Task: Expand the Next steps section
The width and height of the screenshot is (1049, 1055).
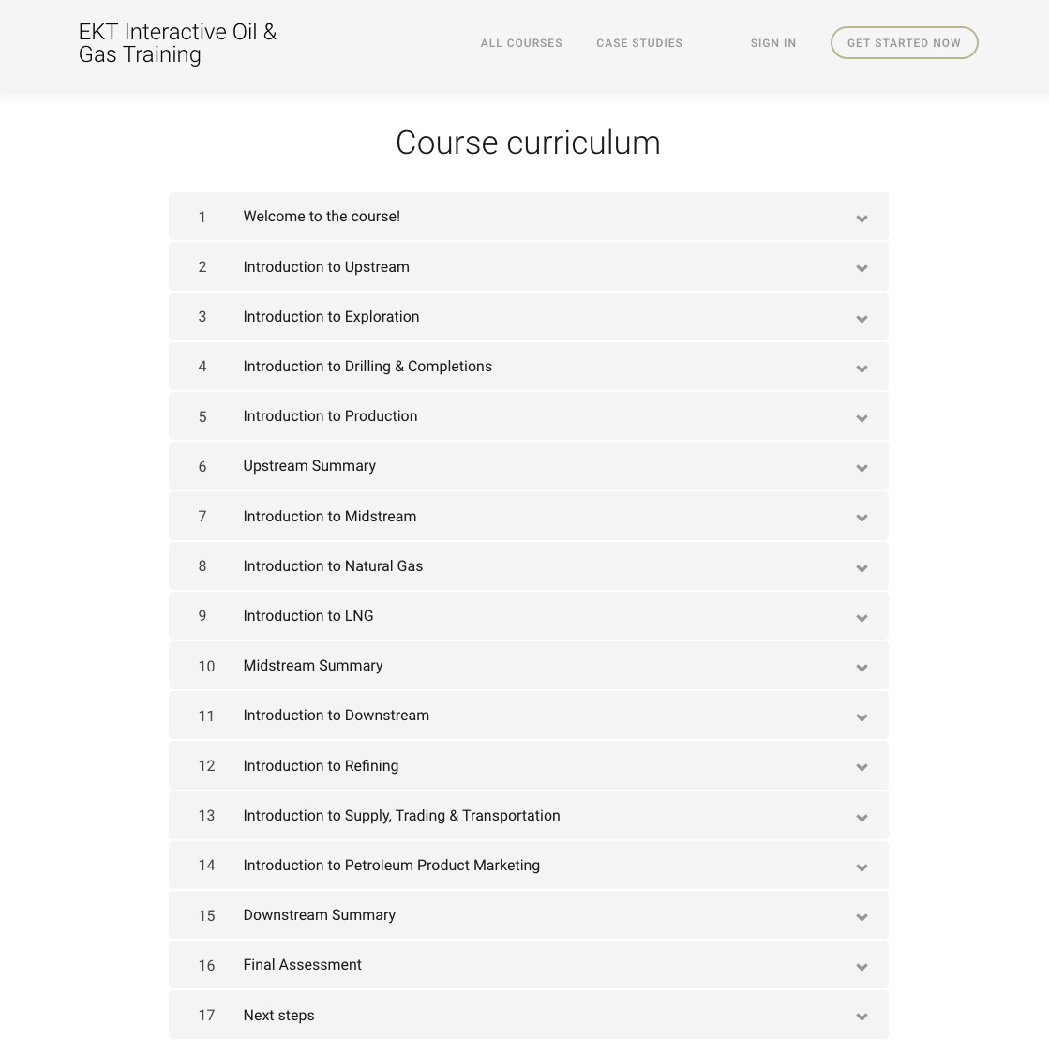Action: click(862, 1017)
